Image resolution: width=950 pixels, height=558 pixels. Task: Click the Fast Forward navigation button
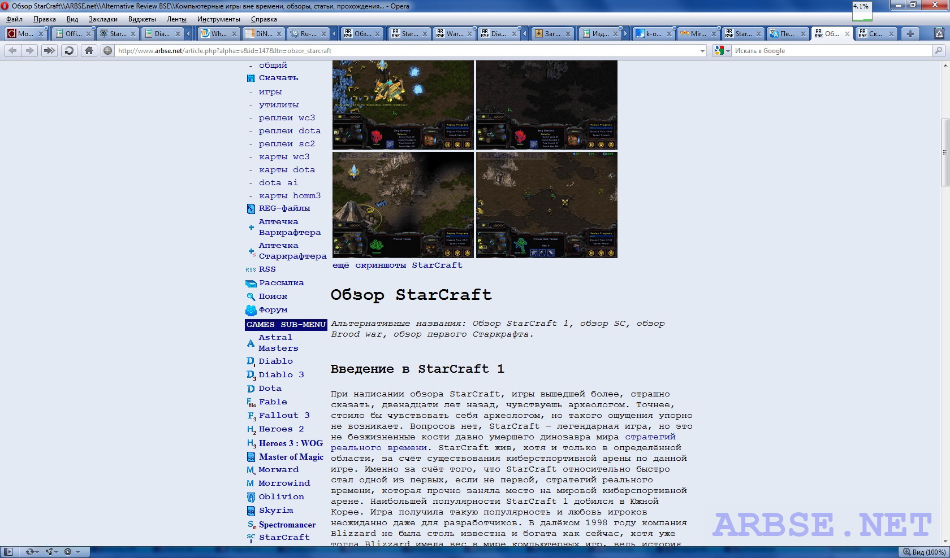49,51
